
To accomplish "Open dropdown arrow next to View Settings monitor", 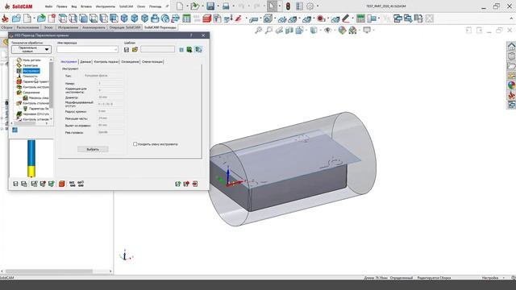I will click(373, 31).
